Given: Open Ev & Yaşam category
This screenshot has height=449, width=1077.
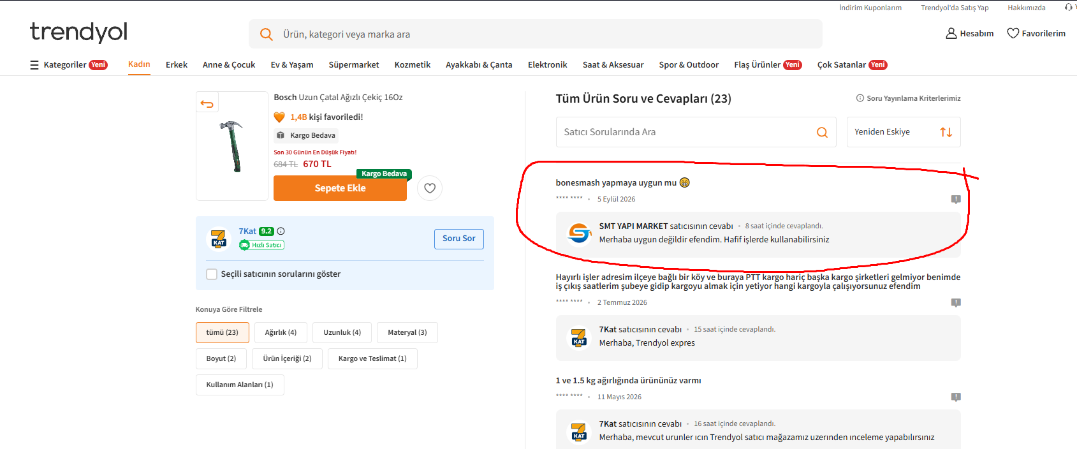Looking at the screenshot, I should [292, 65].
